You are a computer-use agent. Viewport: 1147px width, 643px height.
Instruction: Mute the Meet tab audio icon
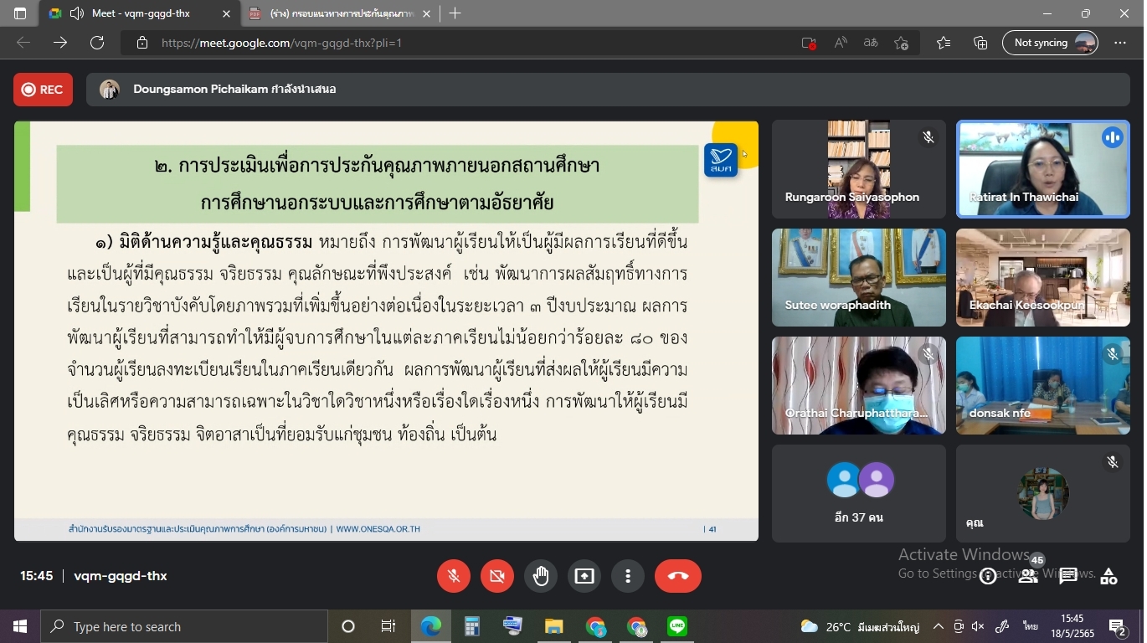click(x=77, y=13)
